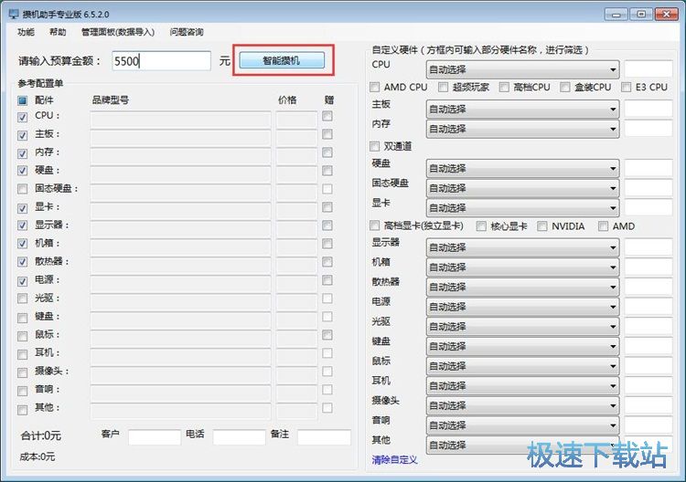Enable the 其他 component checkbox
This screenshot has height=482, width=686.
click(x=22, y=410)
